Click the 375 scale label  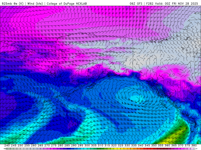[187, 145]
